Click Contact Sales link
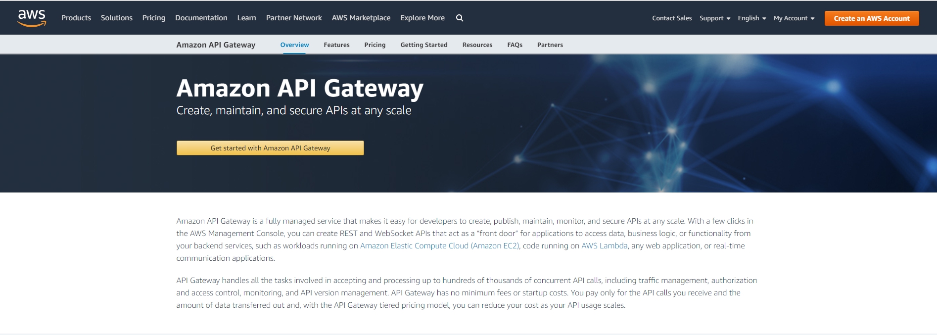Image resolution: width=937 pixels, height=335 pixels. click(x=672, y=18)
